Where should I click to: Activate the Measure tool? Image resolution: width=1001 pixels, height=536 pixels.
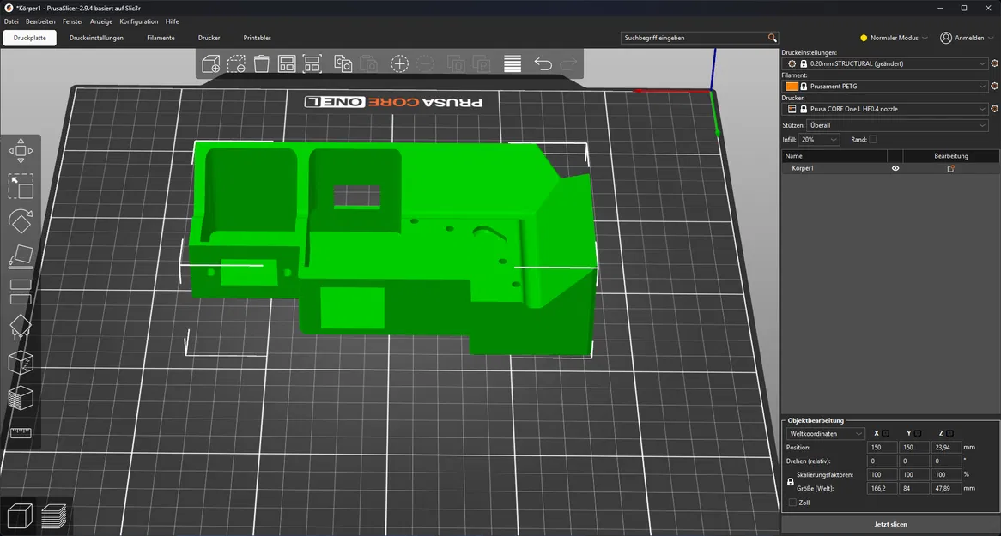pos(21,432)
